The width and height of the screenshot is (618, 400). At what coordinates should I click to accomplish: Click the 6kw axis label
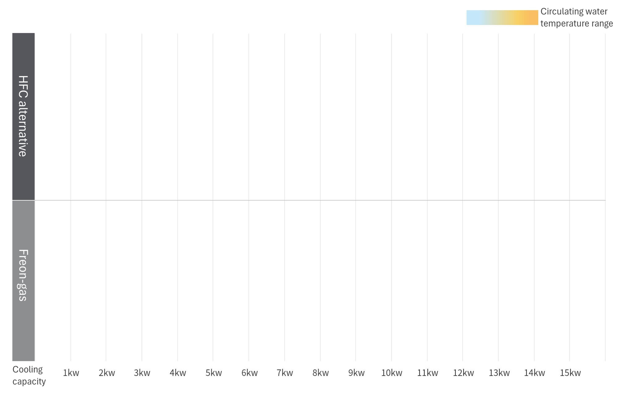coord(249,373)
